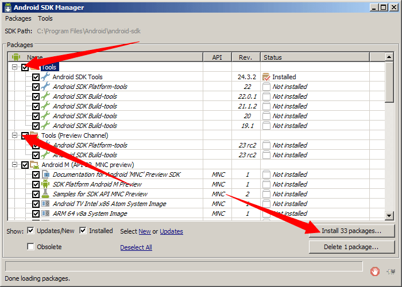Click the green wrench icon of Build-tools 21.1.2

(45, 106)
